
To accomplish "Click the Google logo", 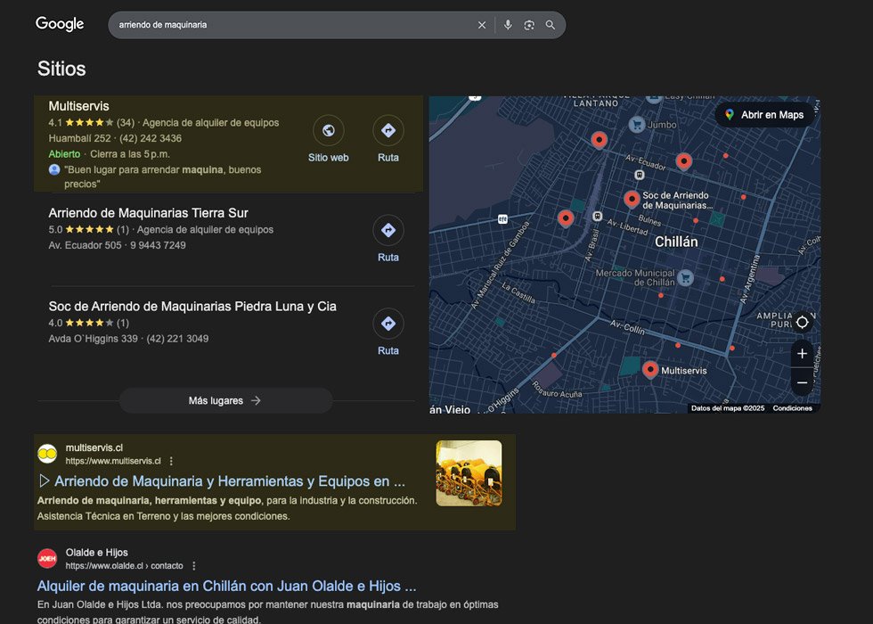I will tap(60, 24).
